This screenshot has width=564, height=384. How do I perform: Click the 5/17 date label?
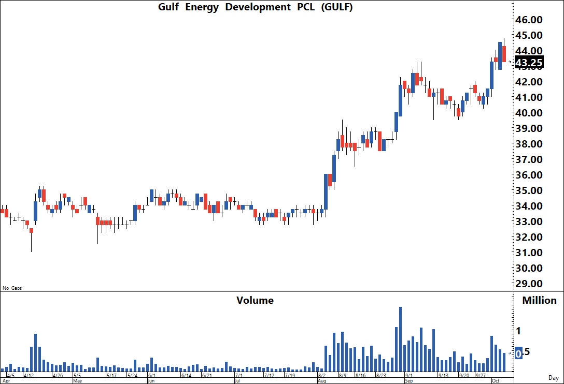(112, 375)
